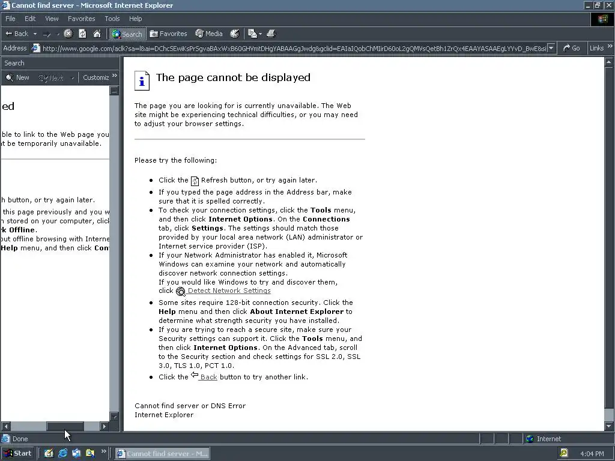
Task: Open the Edit menu
Action: click(x=30, y=19)
